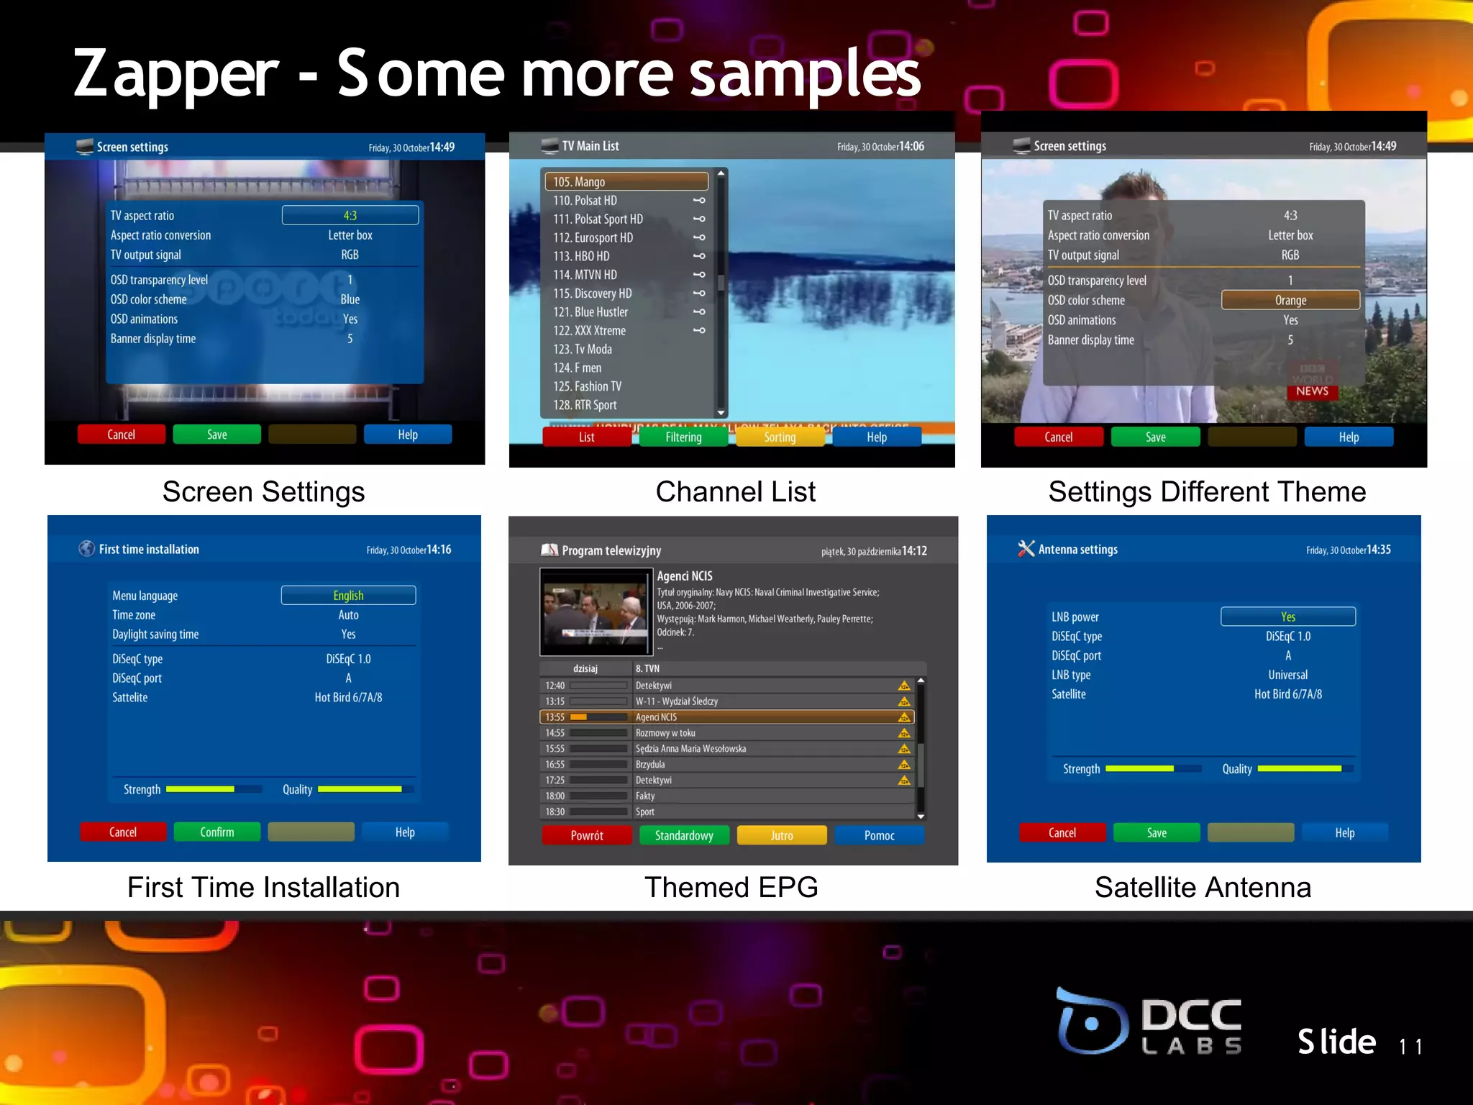Click the key icon next to 122. XXX Xtreme

point(699,331)
